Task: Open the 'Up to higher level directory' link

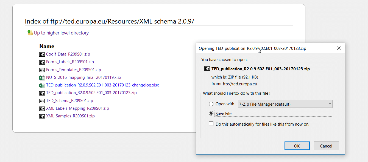Action: 61,33
